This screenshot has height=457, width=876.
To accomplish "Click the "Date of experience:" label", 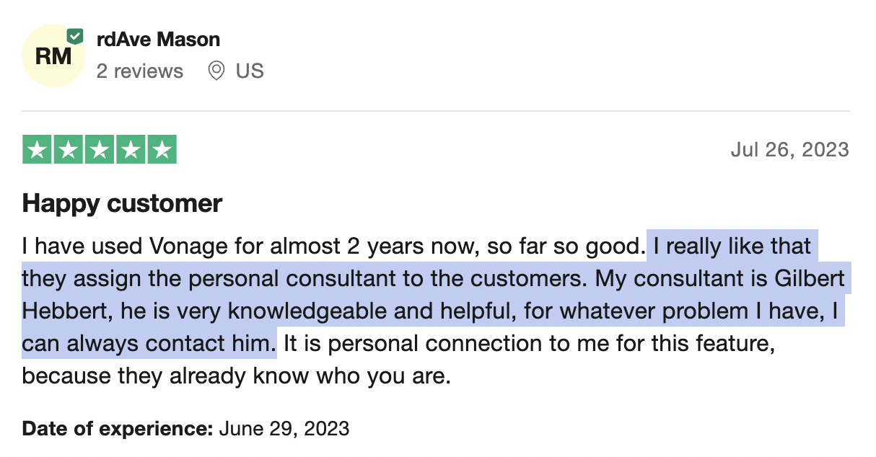I will [117, 429].
